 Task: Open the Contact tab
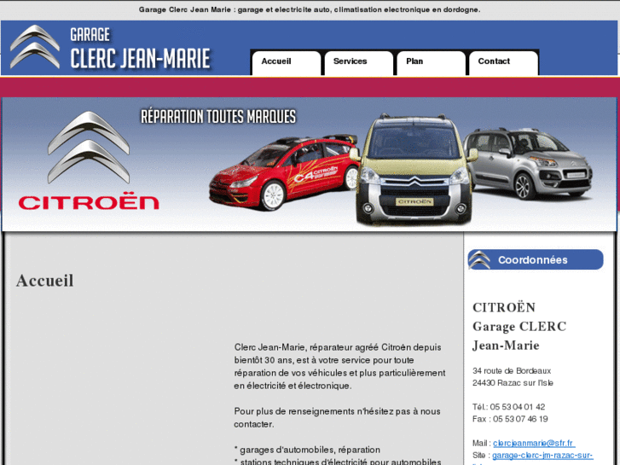(x=503, y=62)
